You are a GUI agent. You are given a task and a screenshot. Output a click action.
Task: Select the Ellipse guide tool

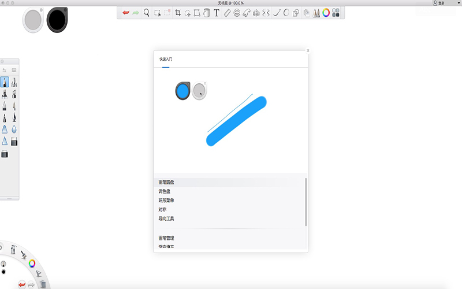coord(237,13)
